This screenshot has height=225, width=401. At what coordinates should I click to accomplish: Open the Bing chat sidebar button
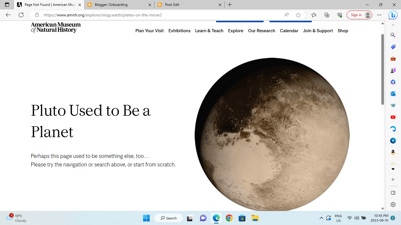tap(393, 15)
